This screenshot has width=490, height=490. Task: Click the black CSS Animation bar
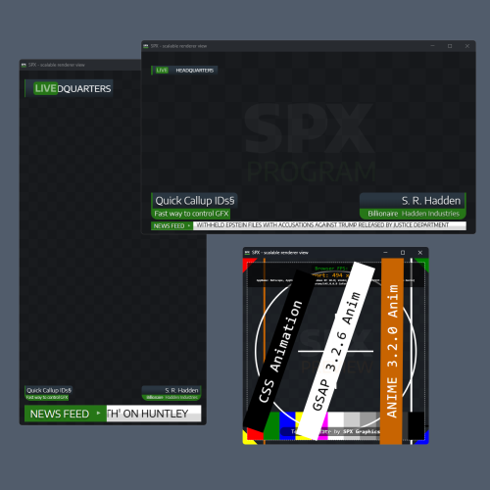point(280,351)
